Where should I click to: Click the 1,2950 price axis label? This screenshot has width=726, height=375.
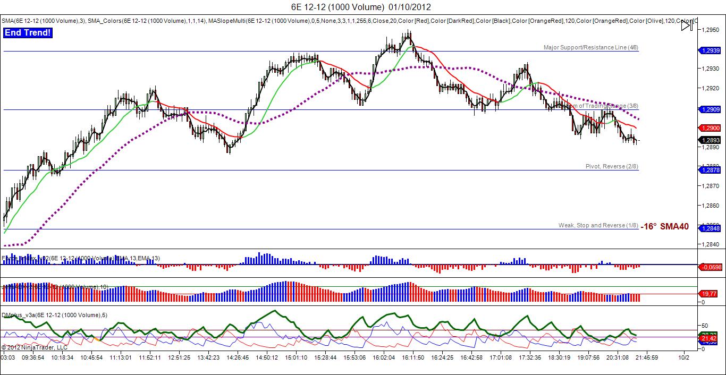711,30
